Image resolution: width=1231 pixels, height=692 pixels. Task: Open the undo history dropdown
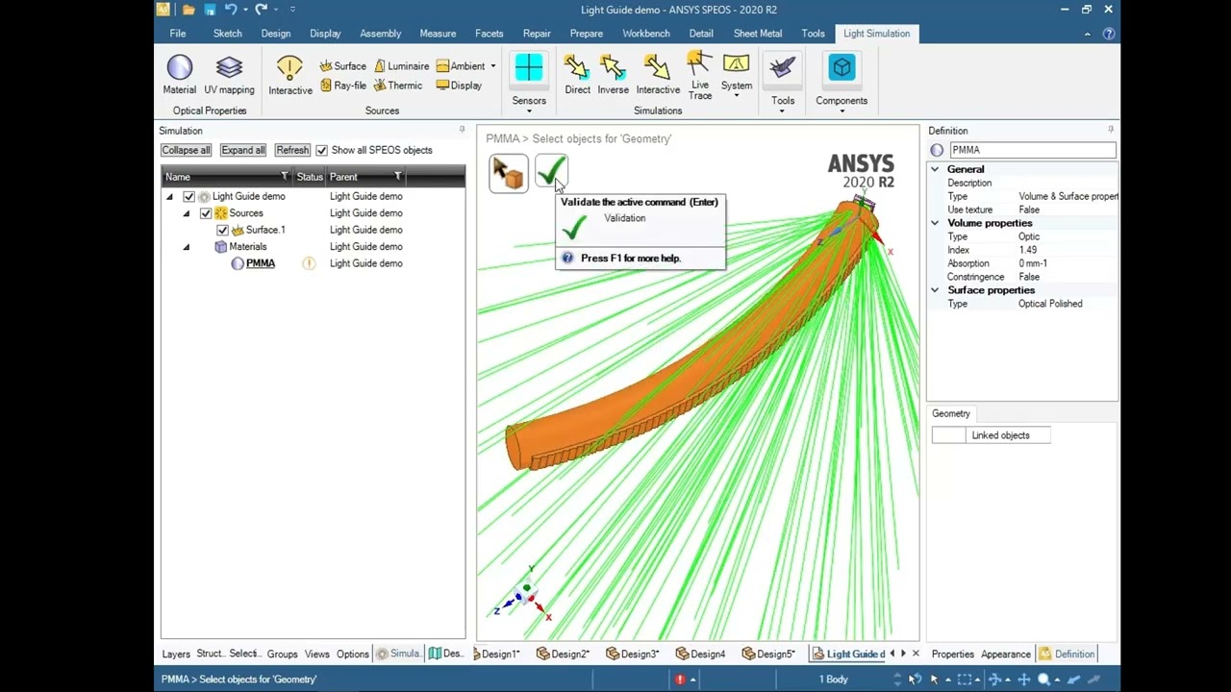click(x=244, y=10)
